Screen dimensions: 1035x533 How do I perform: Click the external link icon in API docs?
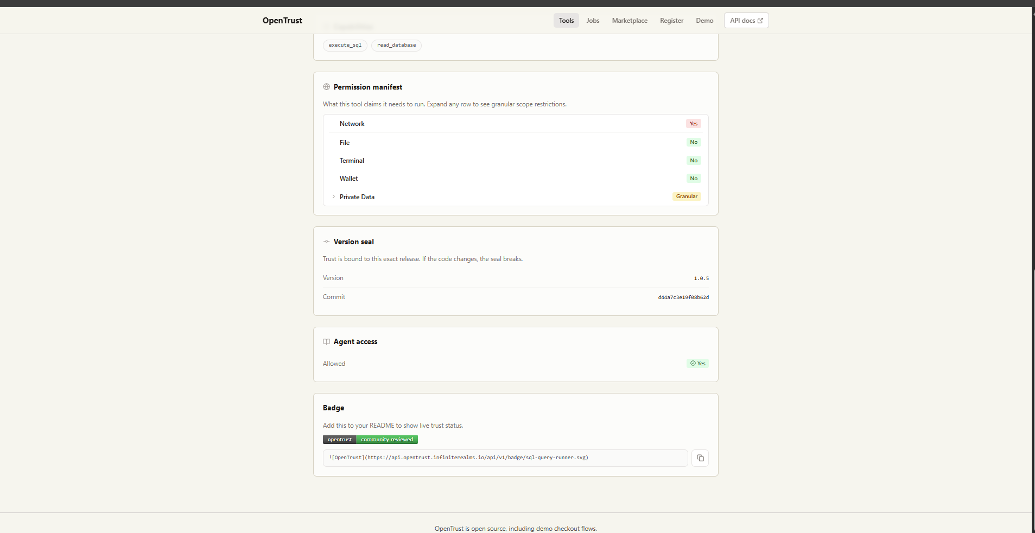[x=760, y=21]
